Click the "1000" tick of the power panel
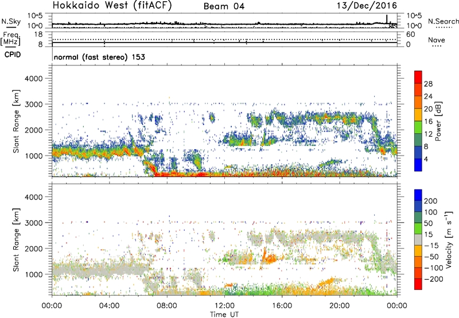The image size is (459, 318). click(33, 156)
